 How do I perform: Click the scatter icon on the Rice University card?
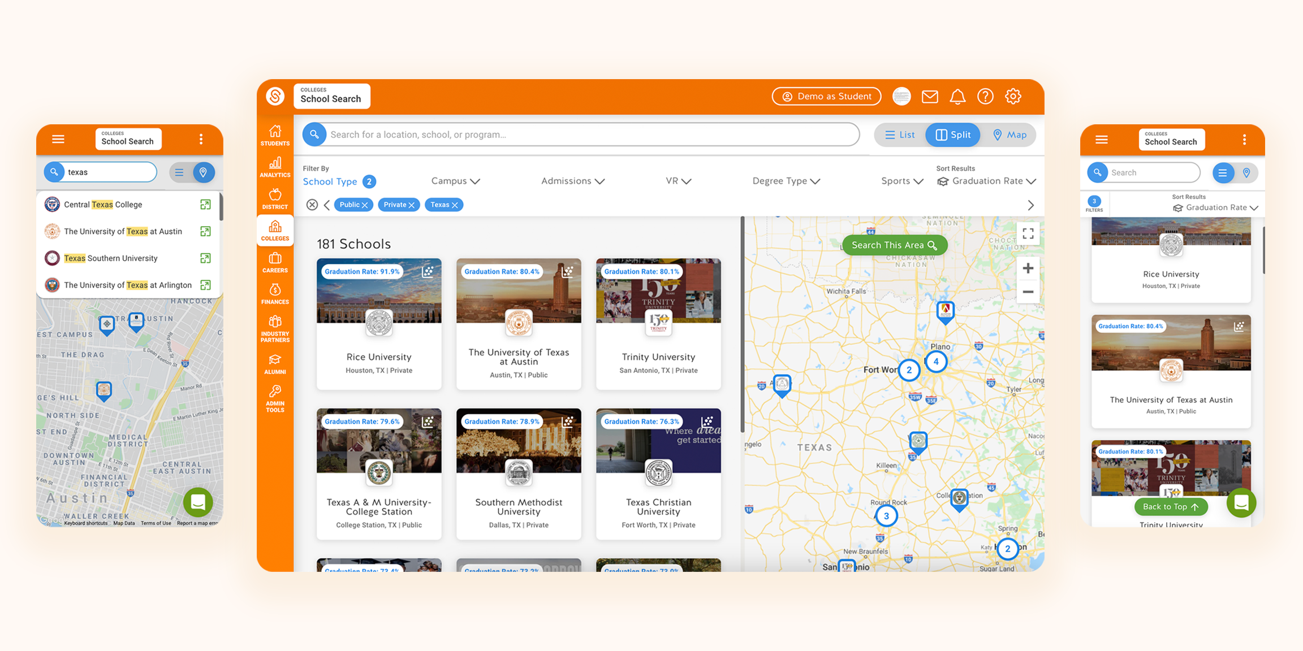[428, 272]
